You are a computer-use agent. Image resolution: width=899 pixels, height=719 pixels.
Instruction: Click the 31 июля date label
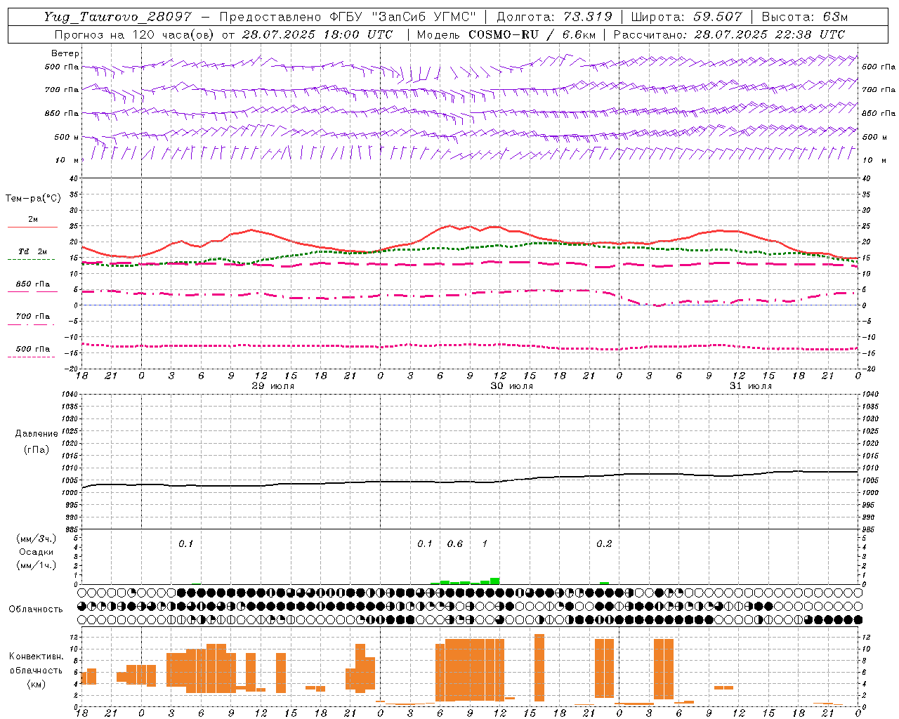(750, 386)
